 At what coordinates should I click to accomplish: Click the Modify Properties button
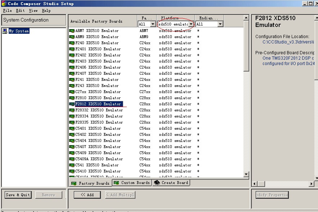pos(272,195)
